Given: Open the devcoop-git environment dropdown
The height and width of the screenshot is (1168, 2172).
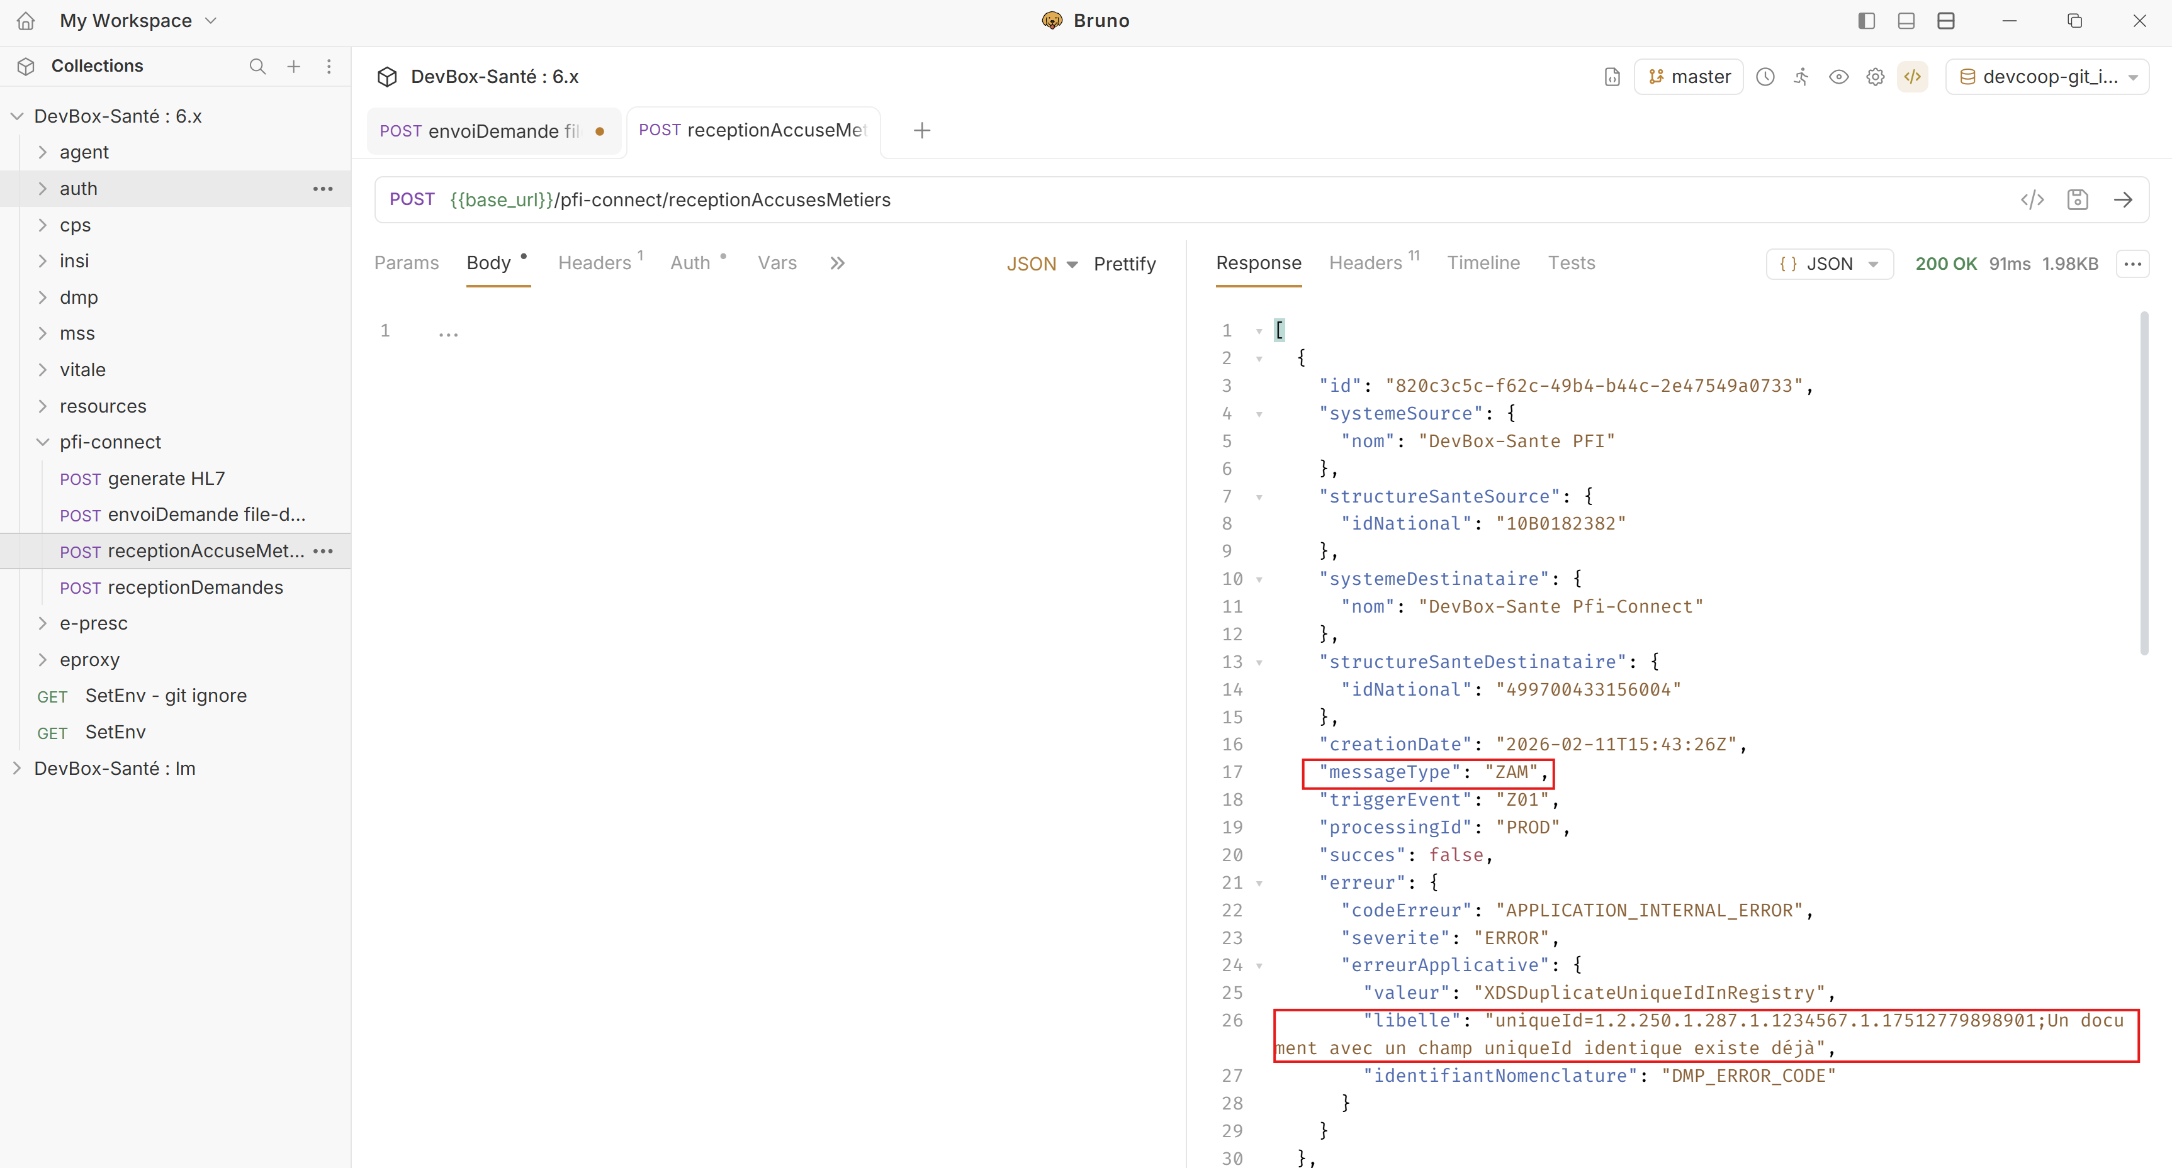Looking at the screenshot, I should click(x=2048, y=77).
